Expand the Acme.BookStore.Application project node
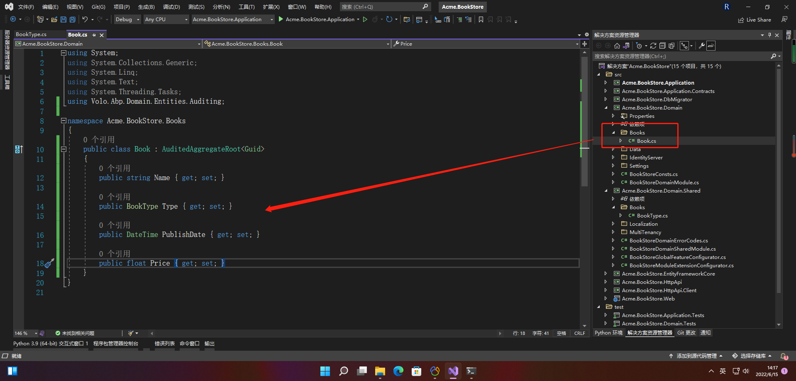796x381 pixels. tap(606, 83)
